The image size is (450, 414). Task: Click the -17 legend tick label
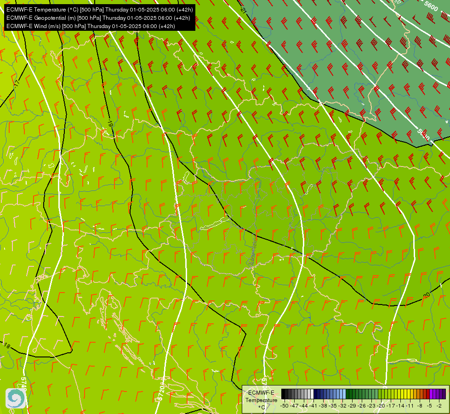tap(391, 406)
